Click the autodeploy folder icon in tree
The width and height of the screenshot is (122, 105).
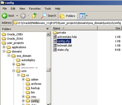tap(18, 60)
